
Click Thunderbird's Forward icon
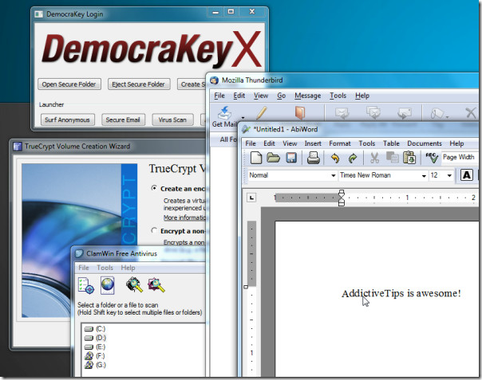click(405, 113)
